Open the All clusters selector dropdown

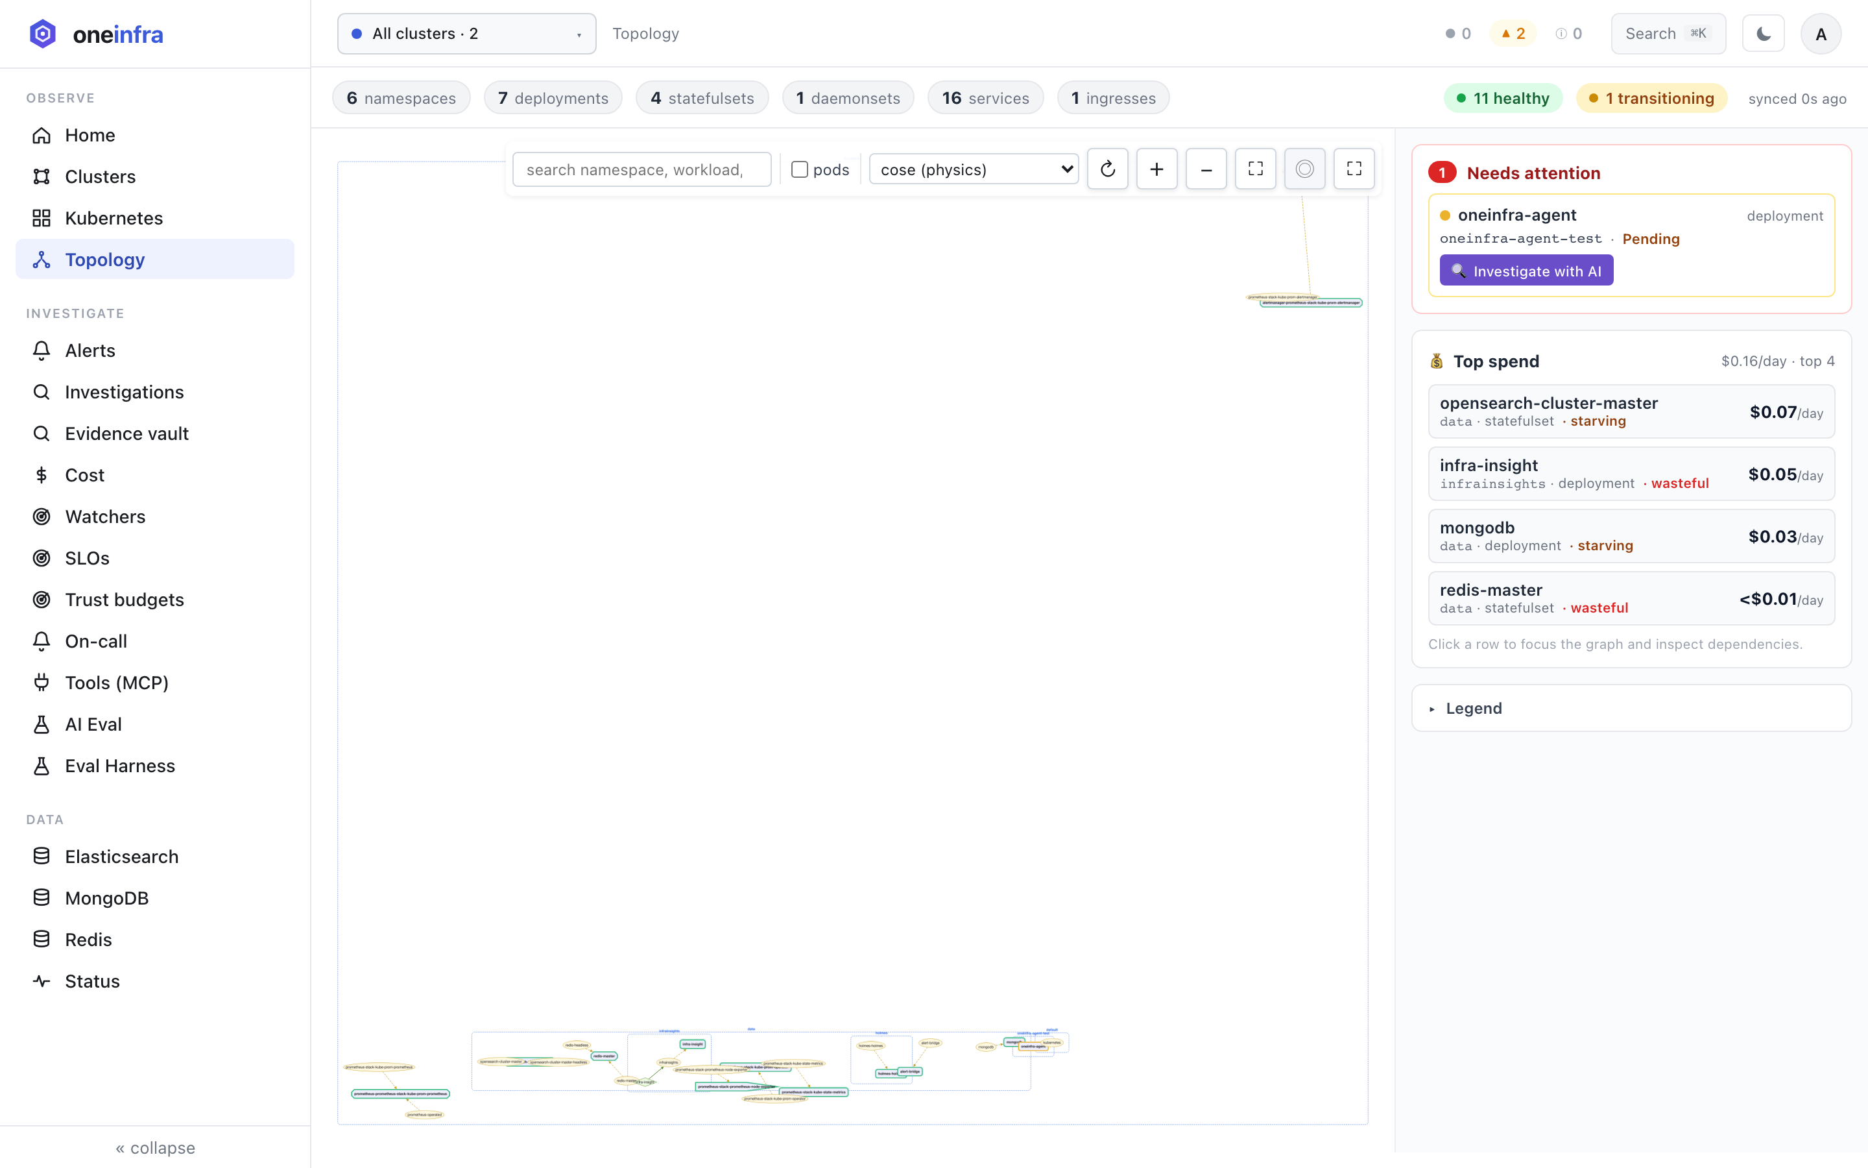click(466, 34)
